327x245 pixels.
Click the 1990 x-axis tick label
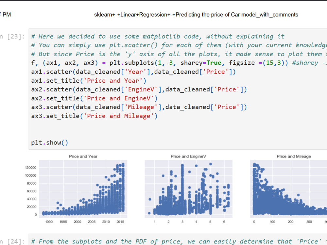[49, 222]
